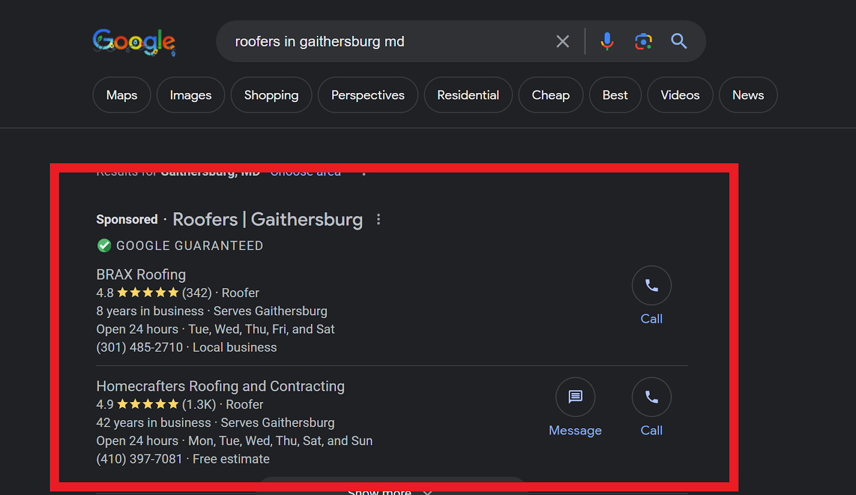Switch to the News filter
The width and height of the screenshot is (856, 495).
tap(748, 95)
